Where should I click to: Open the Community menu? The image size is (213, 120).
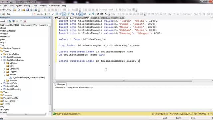pos(54,6)
